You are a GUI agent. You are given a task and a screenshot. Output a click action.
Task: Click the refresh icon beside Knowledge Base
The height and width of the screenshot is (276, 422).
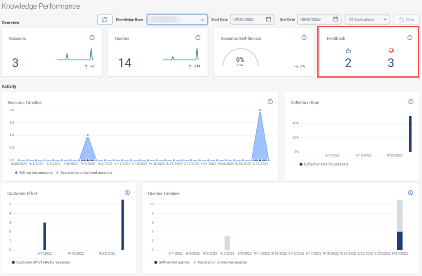104,19
